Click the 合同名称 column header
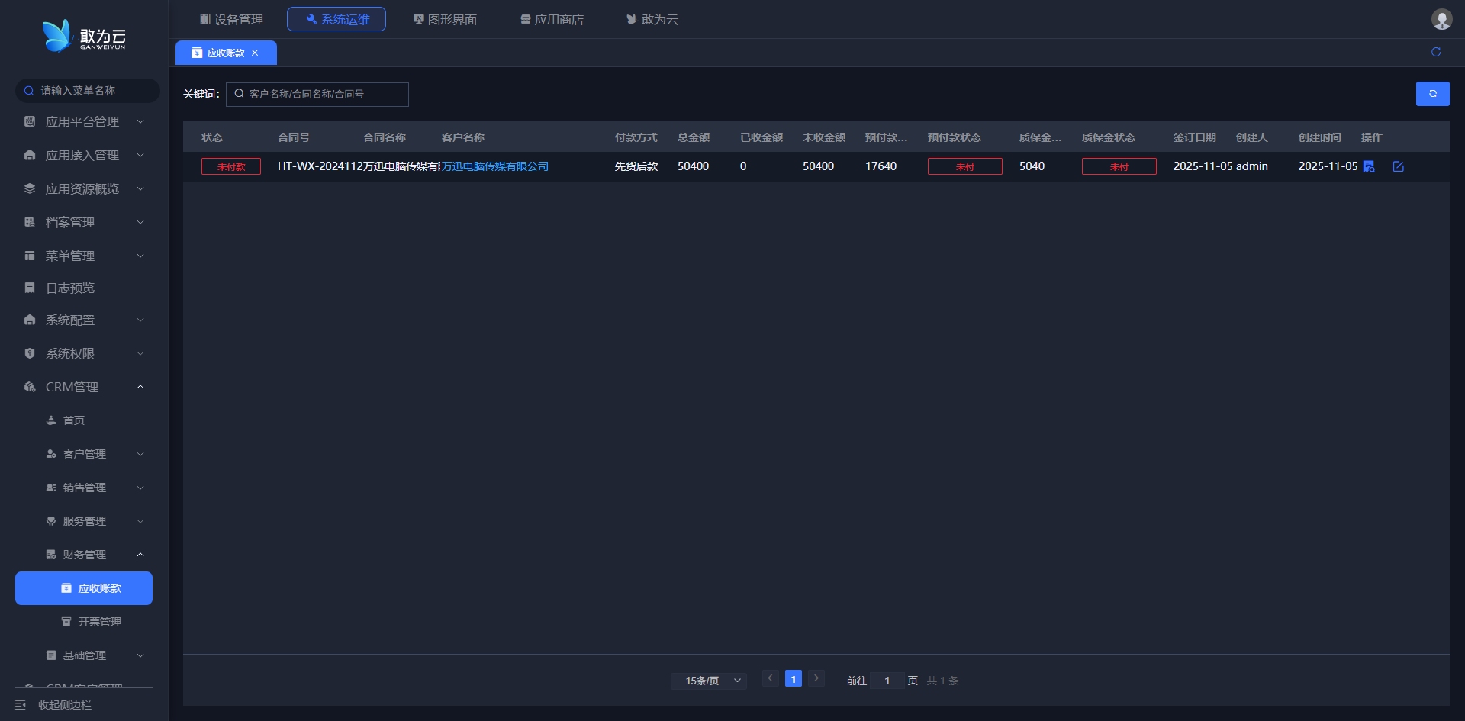The height and width of the screenshot is (721, 1465). 385,137
